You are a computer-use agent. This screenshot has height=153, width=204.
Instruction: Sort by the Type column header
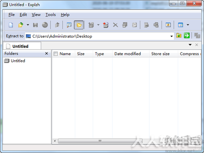(103, 54)
